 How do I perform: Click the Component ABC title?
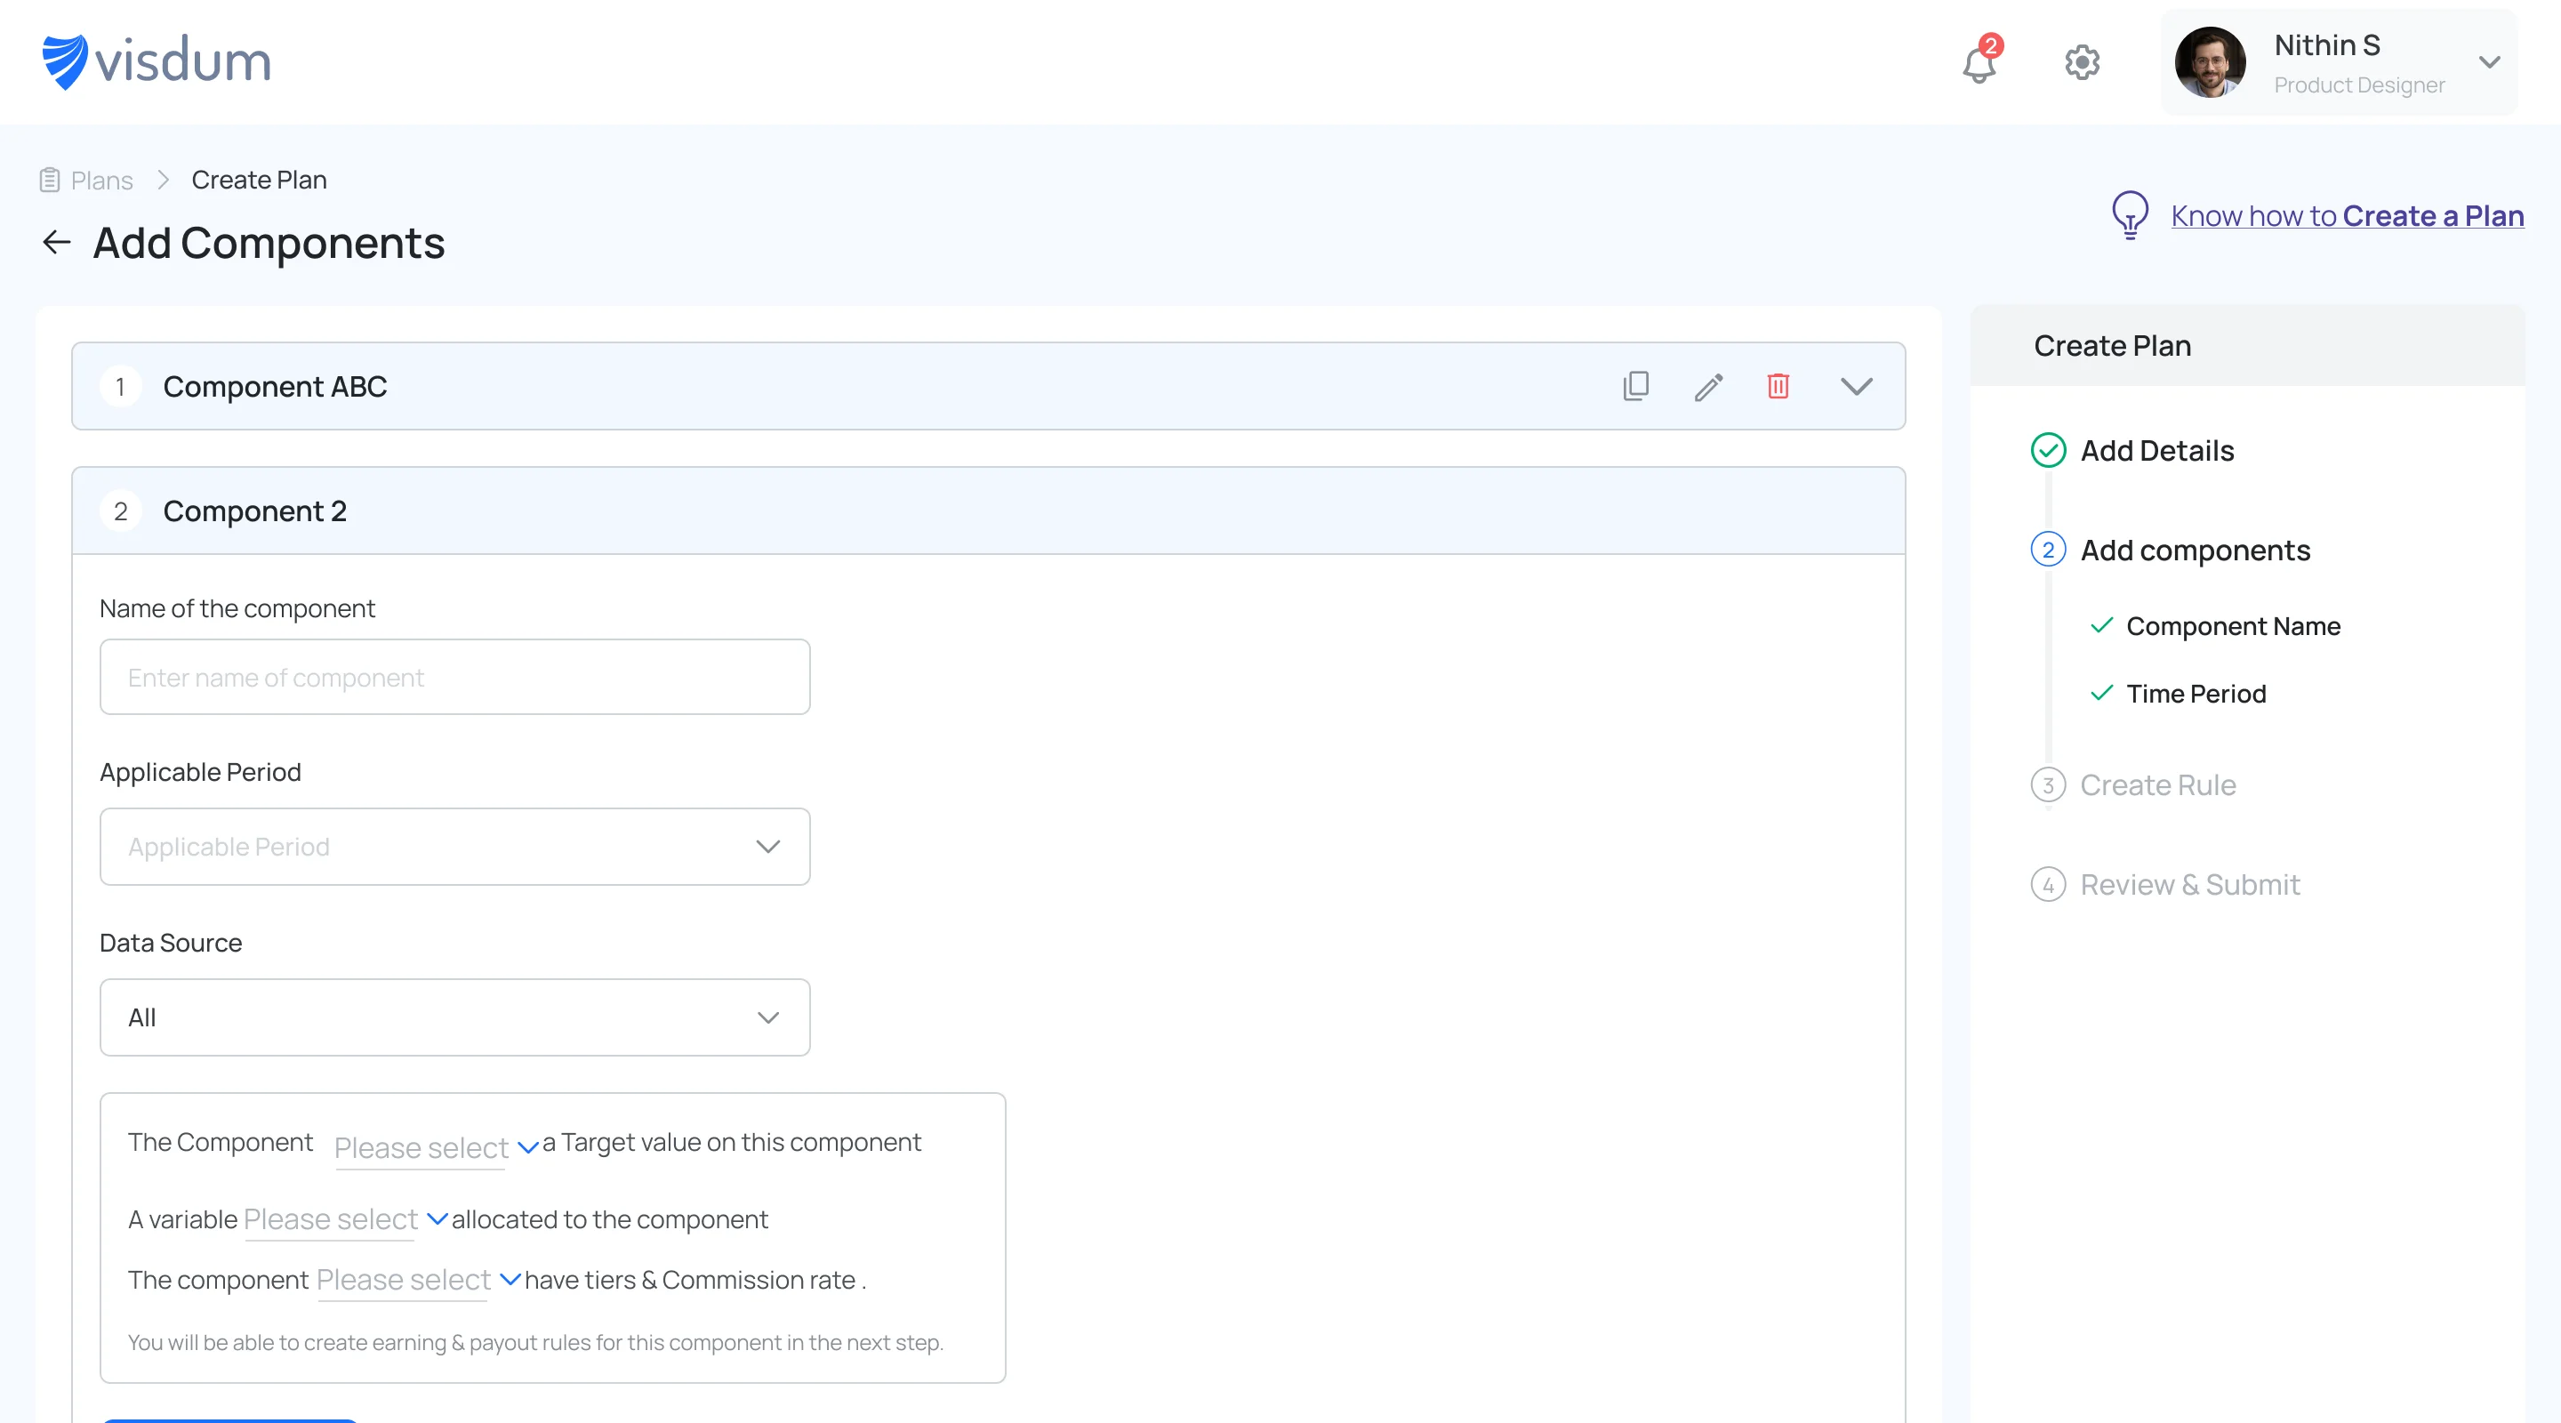pyautogui.click(x=275, y=387)
